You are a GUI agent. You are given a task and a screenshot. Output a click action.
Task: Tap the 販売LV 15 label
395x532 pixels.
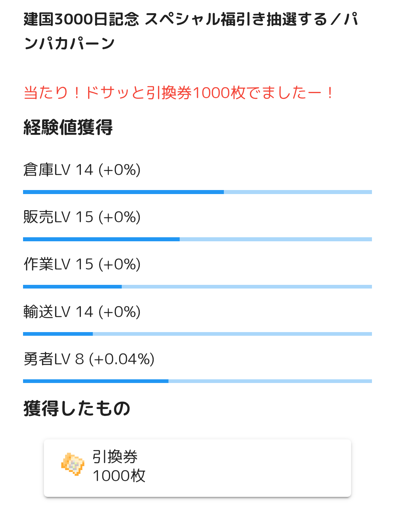82,217
